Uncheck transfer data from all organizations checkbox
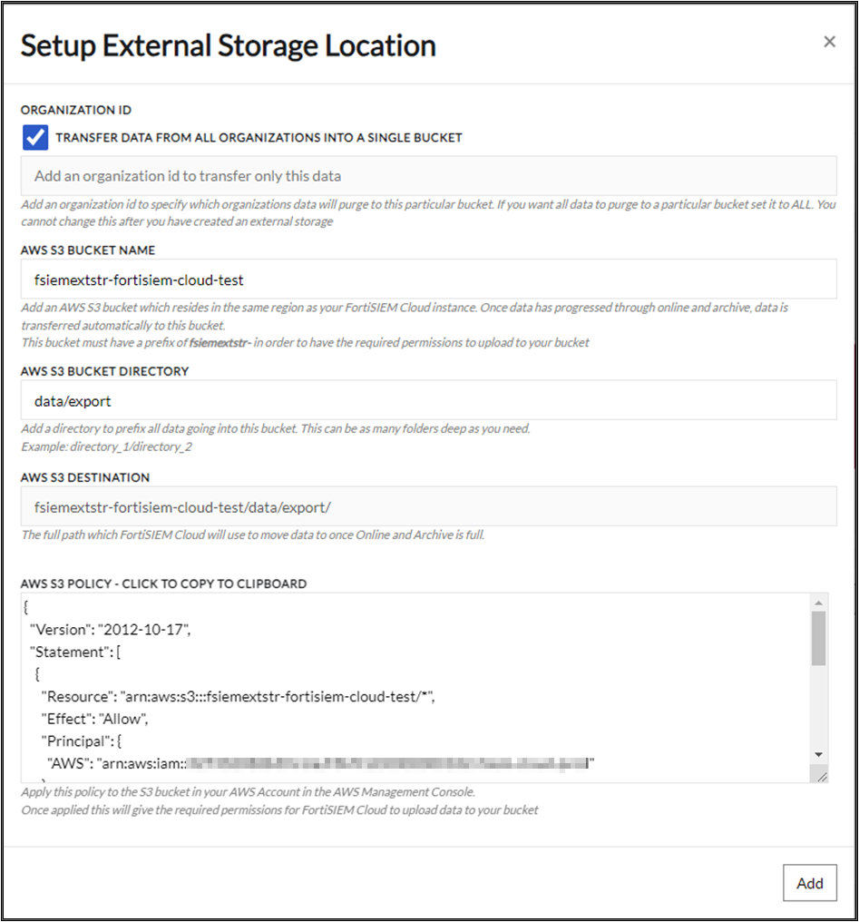 (x=35, y=138)
